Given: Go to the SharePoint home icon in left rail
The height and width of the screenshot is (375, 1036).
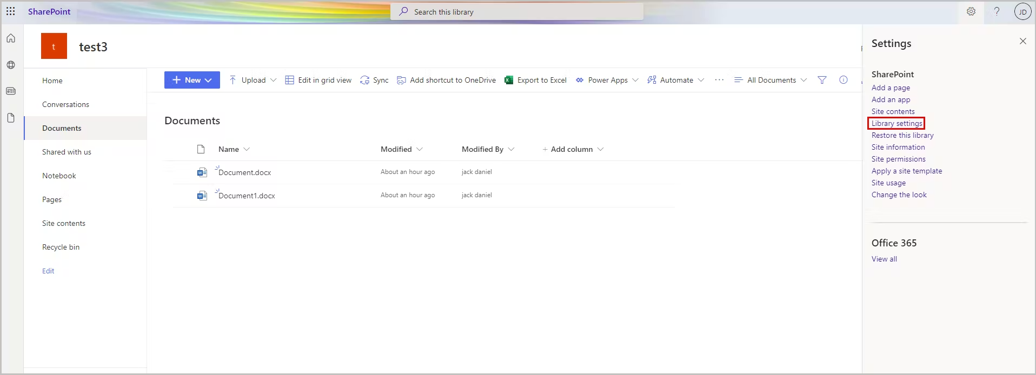Looking at the screenshot, I should 11,38.
